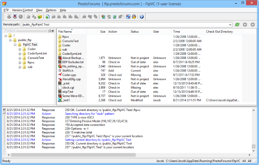Select the Some More ED... file row
This screenshot has height=165, width=259.
pyautogui.click(x=149, y=96)
